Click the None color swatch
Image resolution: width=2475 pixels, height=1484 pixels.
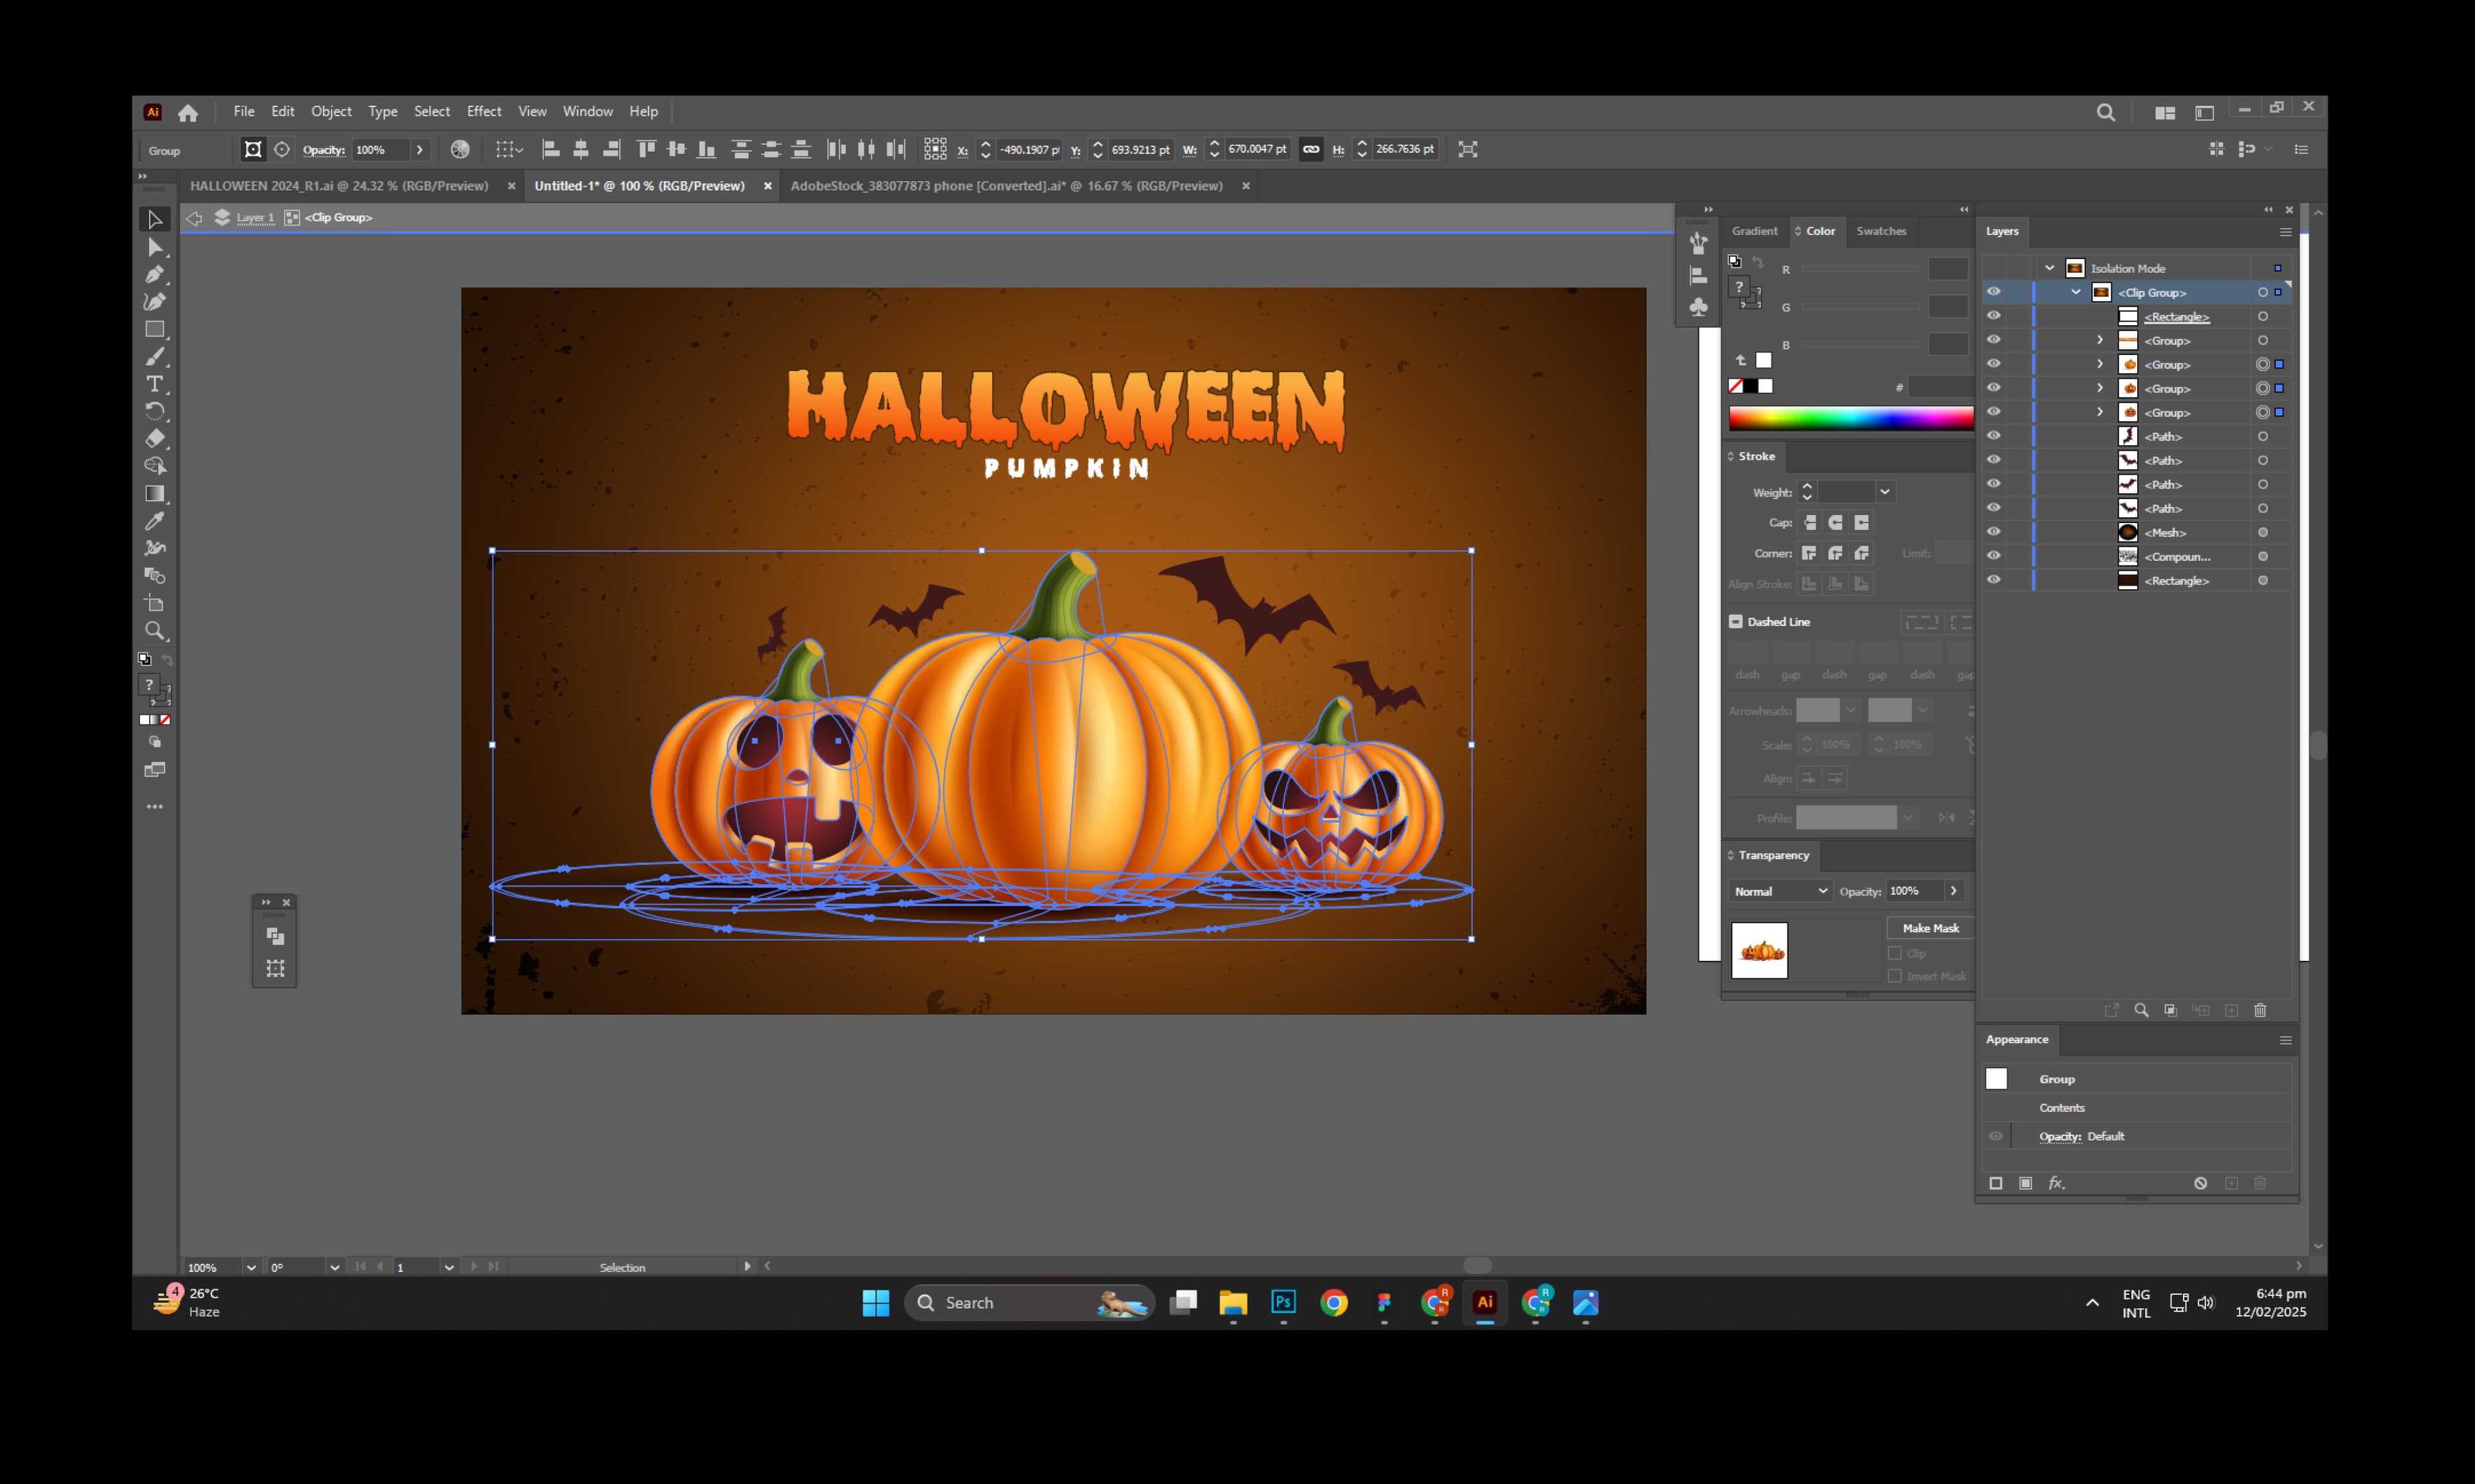click(x=1736, y=386)
